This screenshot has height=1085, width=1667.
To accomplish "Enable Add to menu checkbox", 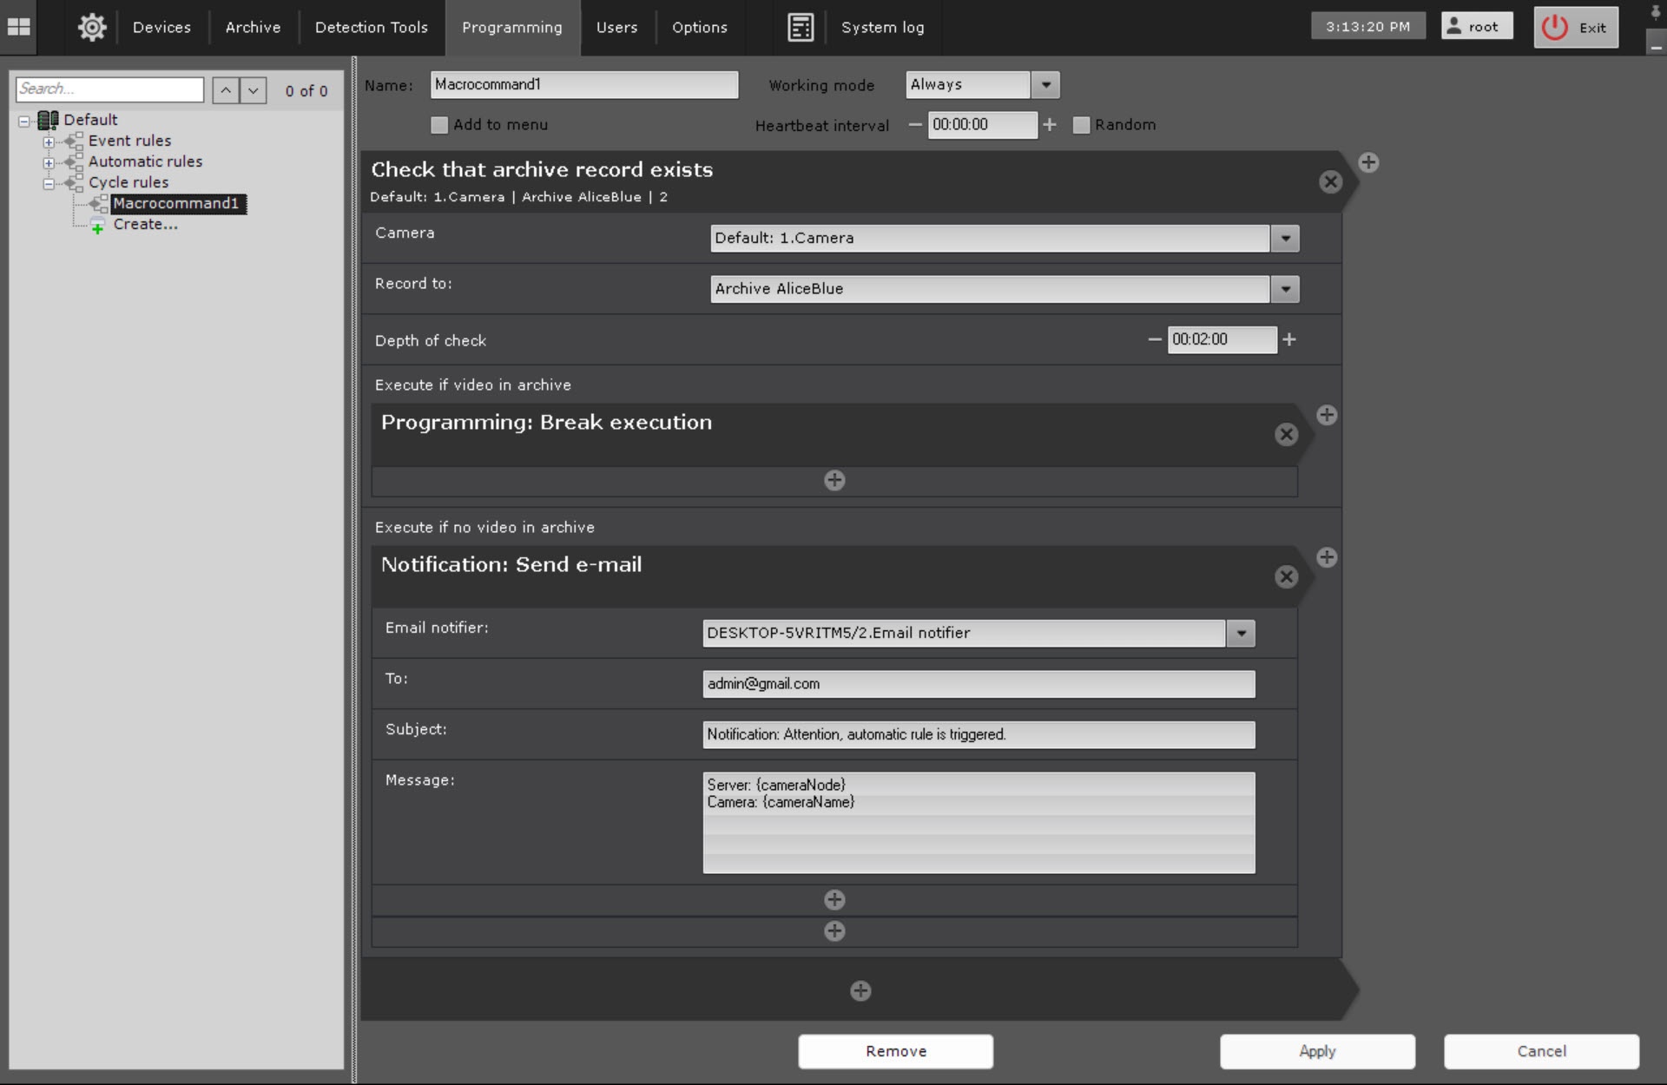I will point(439,125).
